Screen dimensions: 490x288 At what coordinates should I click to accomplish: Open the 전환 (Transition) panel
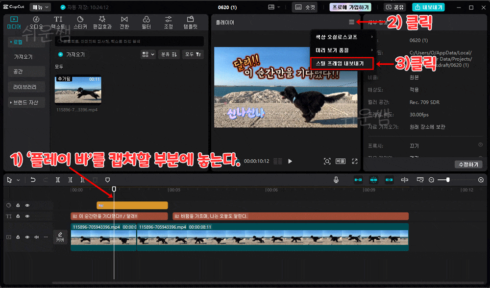pos(125,22)
